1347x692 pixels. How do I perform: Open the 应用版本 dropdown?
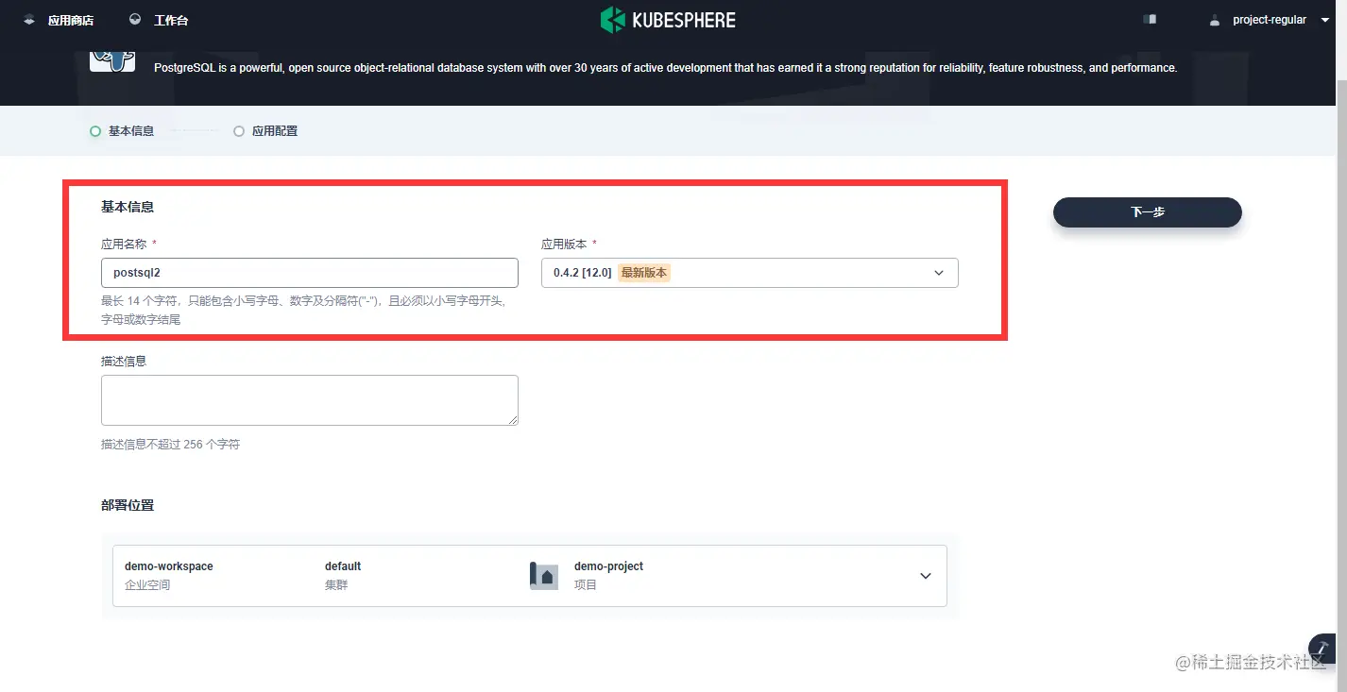(x=750, y=273)
